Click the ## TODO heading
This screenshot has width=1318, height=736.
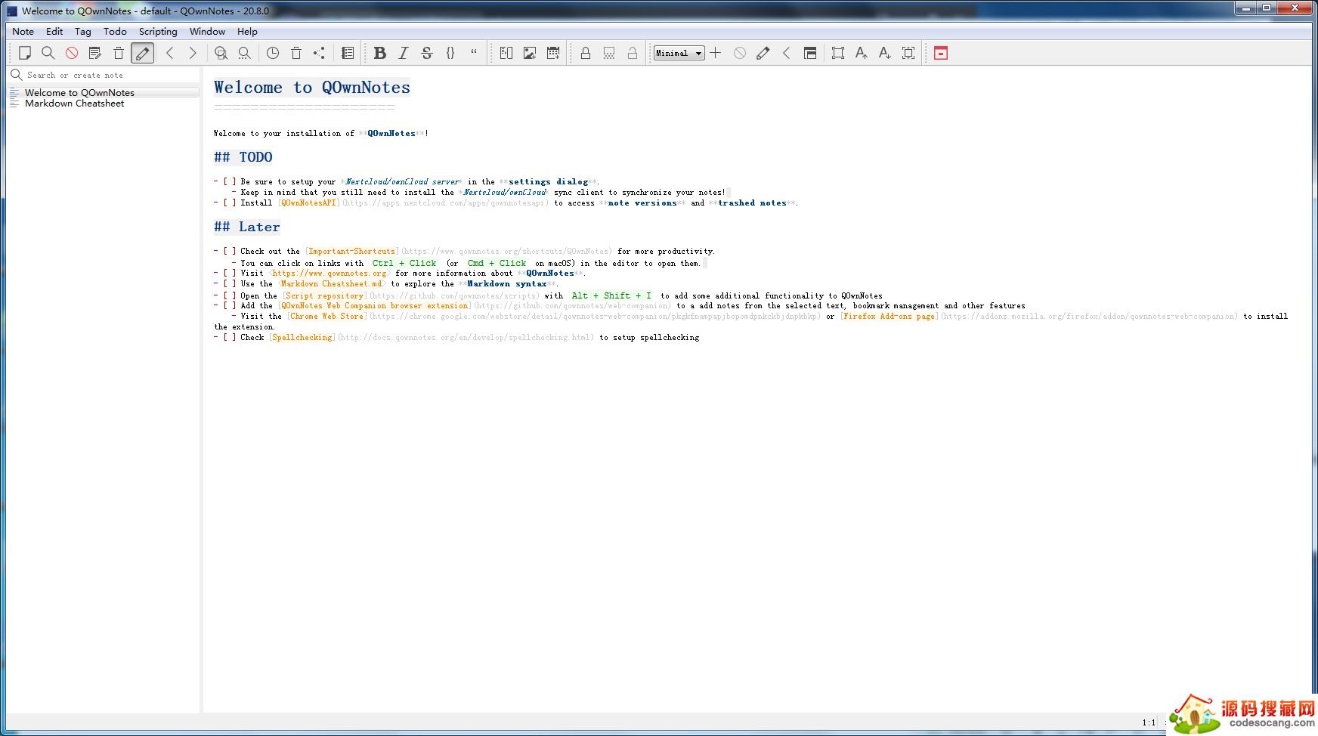click(243, 157)
